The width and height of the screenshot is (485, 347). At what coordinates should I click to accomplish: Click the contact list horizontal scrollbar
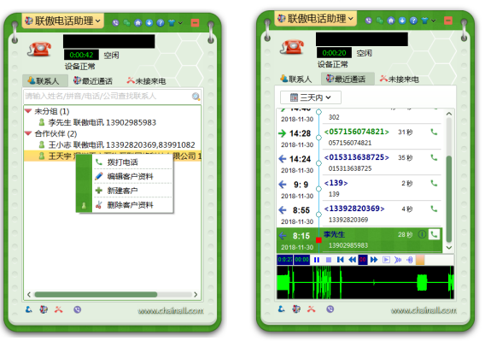click(x=96, y=294)
